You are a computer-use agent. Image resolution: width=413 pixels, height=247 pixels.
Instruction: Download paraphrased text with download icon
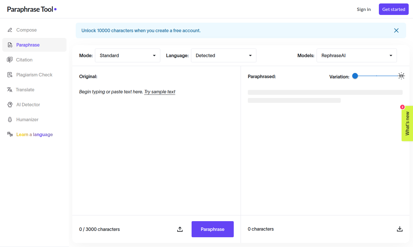pyautogui.click(x=400, y=229)
